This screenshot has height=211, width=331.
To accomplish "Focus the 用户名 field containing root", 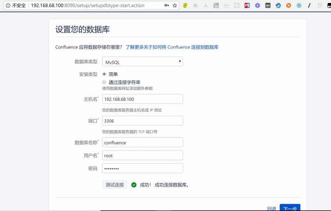I will point(142,155).
